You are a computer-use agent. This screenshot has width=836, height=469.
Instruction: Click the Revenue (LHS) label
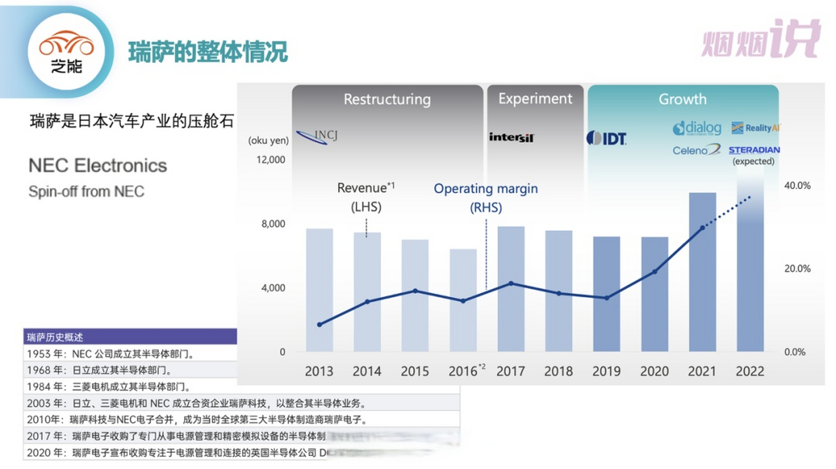pos(366,197)
